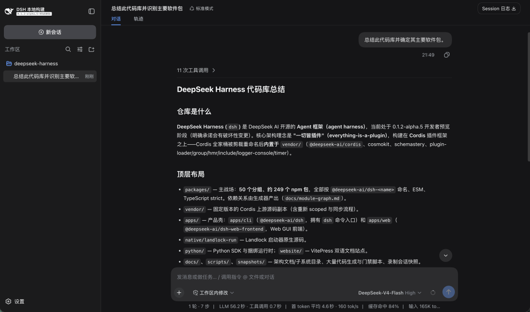The width and height of the screenshot is (530, 312).
Task: Click the @deepseek-ai/cordis code label
Action: 335,144
